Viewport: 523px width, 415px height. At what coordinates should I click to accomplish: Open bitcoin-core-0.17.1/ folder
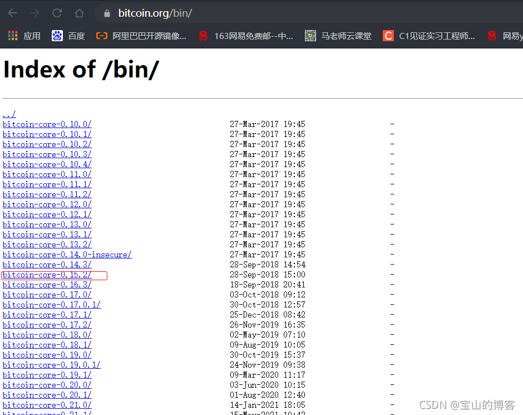coord(47,315)
